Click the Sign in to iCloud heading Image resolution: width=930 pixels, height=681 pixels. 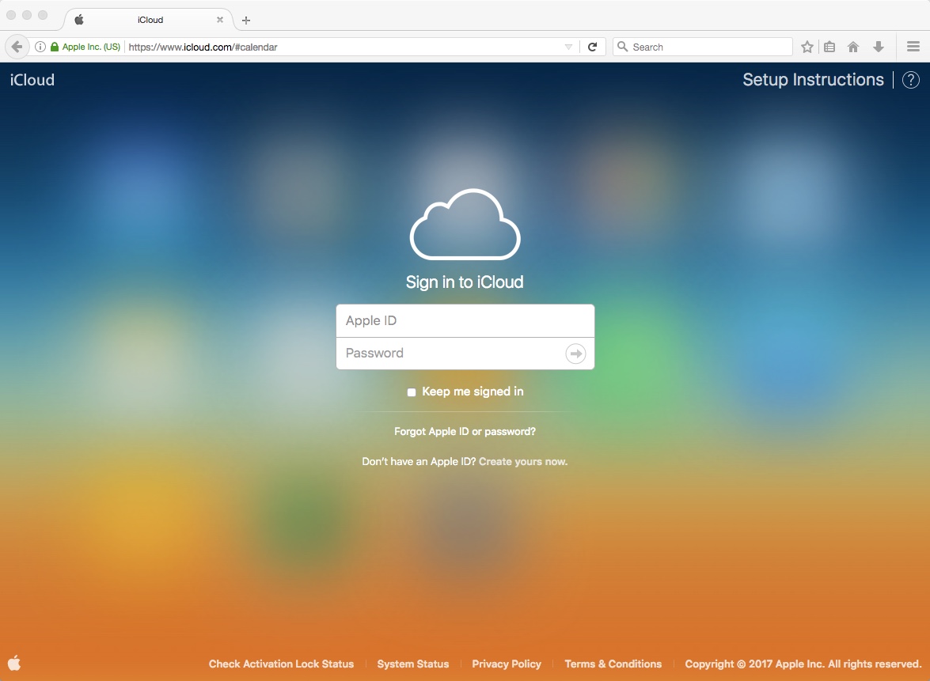click(x=465, y=282)
